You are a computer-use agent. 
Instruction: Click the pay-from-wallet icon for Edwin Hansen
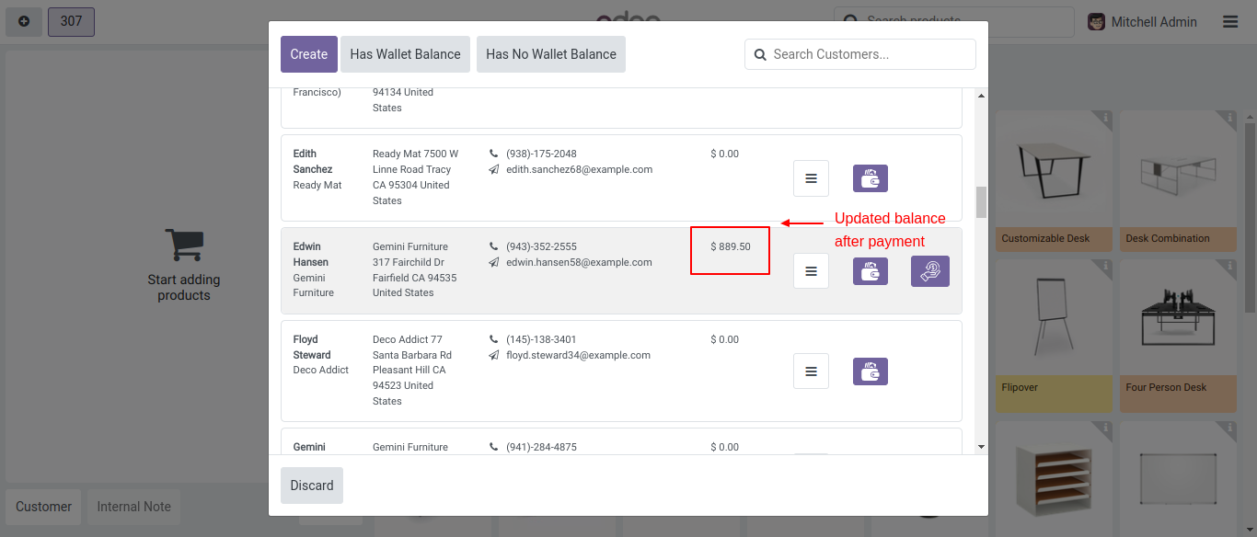929,271
